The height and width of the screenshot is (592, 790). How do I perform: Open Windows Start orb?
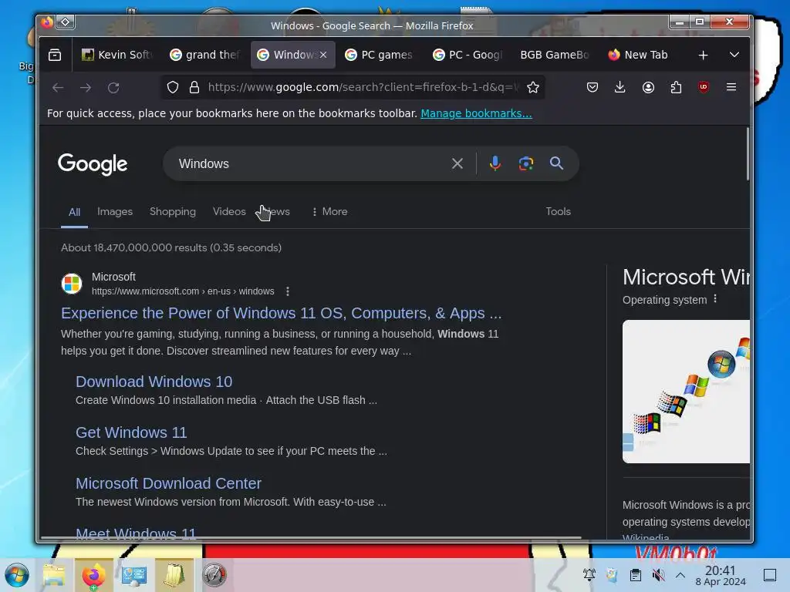tap(17, 575)
